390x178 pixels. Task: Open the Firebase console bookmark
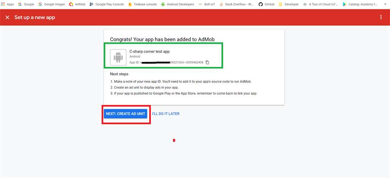coord(142,4)
